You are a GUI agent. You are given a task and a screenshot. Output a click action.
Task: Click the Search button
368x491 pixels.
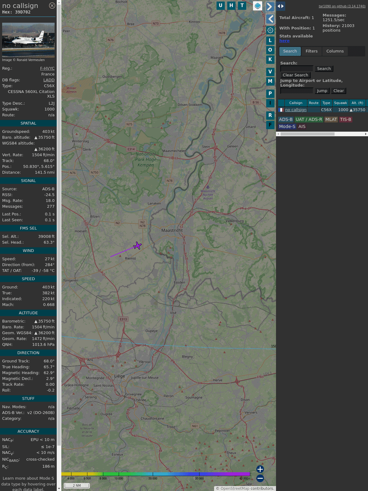[x=324, y=69]
